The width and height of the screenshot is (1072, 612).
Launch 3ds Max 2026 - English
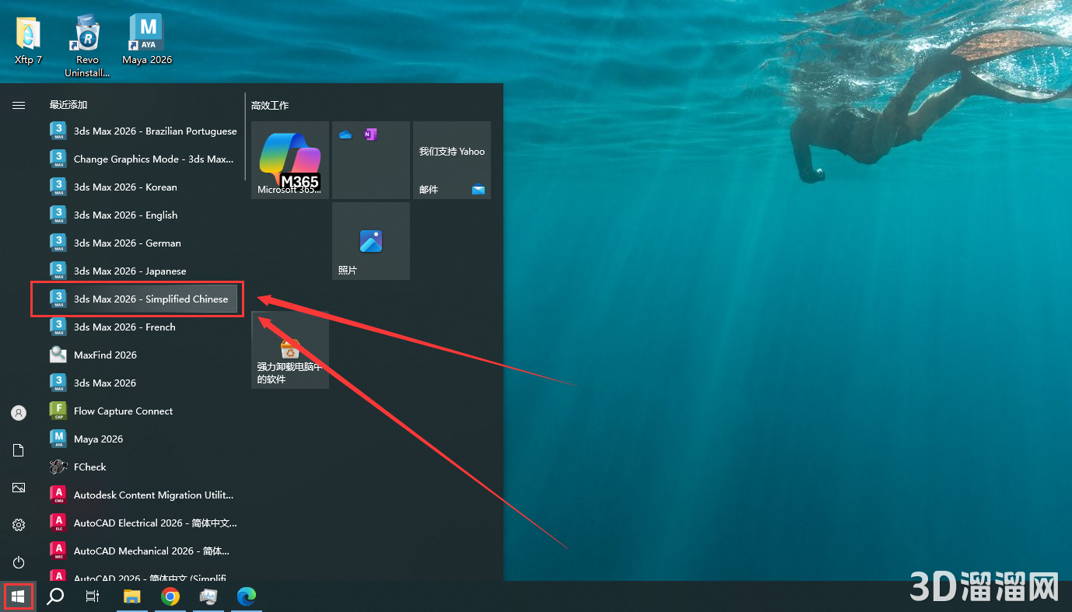tap(142, 215)
